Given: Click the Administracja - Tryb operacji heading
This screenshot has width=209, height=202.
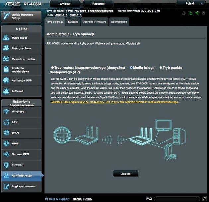Looking at the screenshot, I should [70, 34].
